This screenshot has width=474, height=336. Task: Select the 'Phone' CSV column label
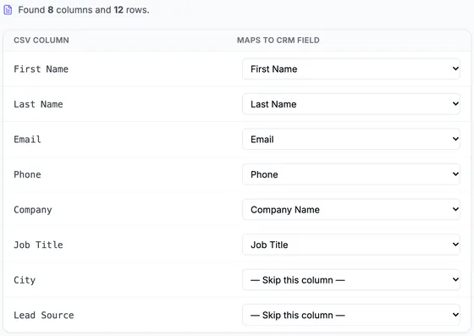tap(27, 174)
